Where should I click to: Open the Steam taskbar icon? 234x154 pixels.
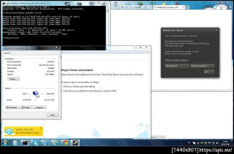click(x=75, y=143)
